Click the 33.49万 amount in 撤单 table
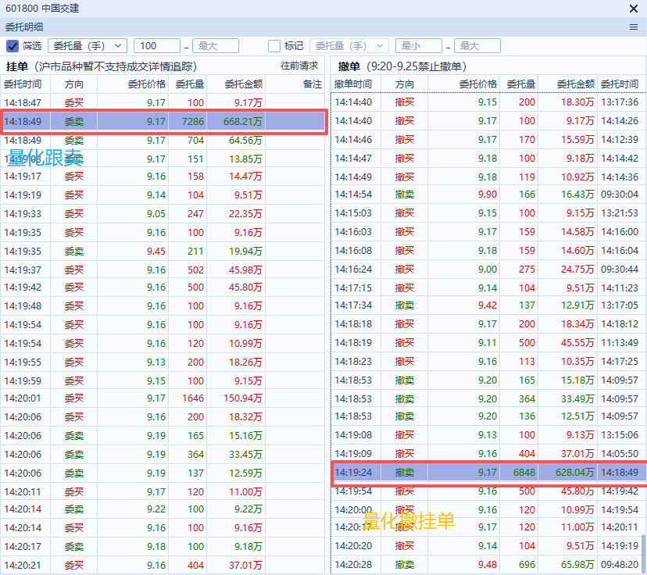 pyautogui.click(x=577, y=399)
